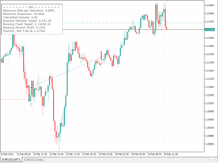Screen dimensions: 218x163
Task: Click the red dotted horizontal line at left
Action: click(x=15, y=99)
